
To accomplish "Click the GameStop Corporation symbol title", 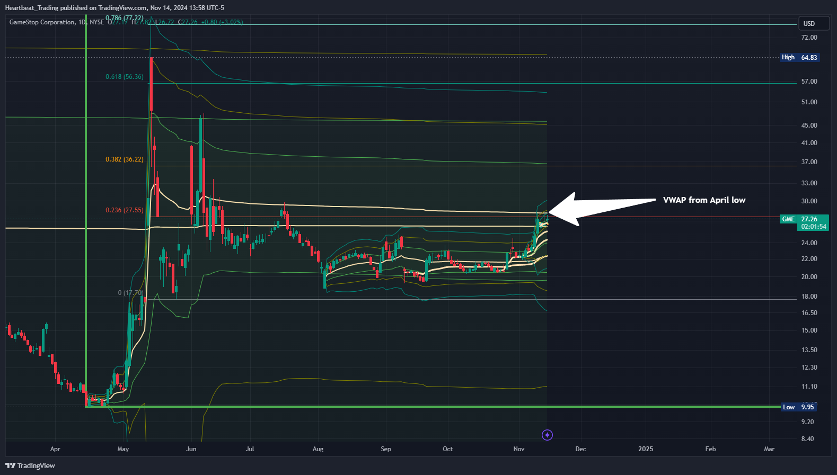I will pos(42,22).
